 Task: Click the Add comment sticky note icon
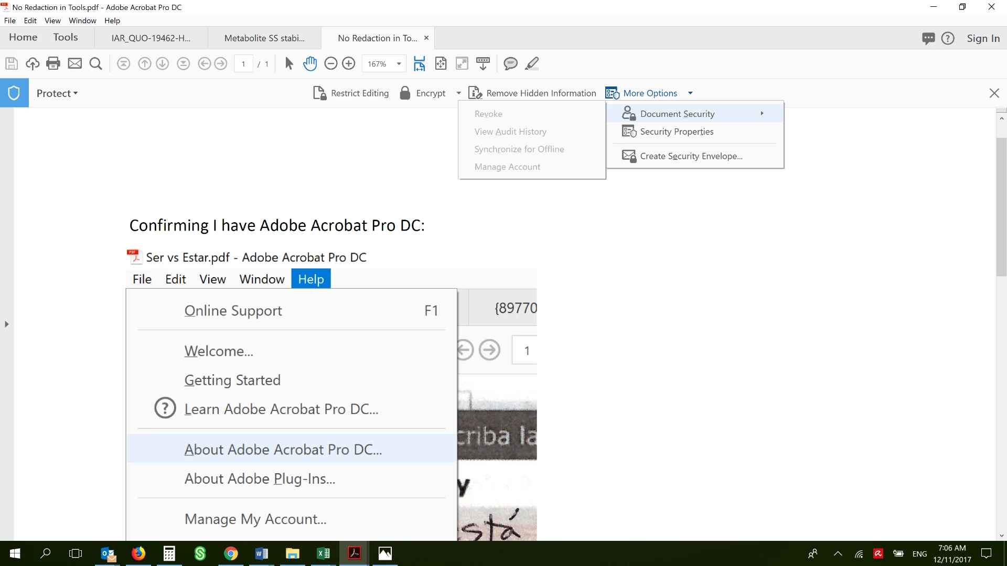(510, 64)
